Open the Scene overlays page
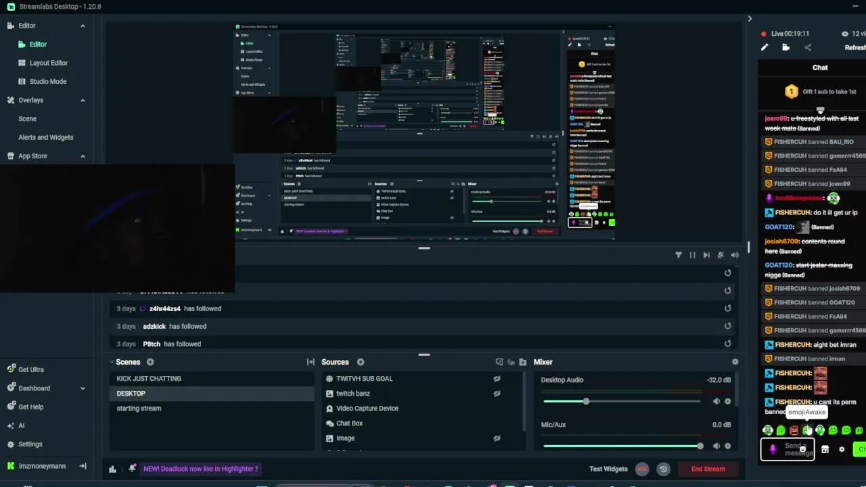This screenshot has width=866, height=487. [28, 118]
